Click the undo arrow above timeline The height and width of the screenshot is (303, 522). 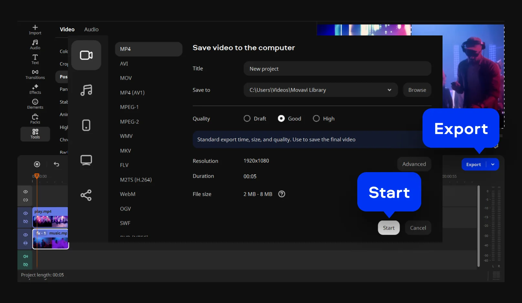[x=57, y=164]
